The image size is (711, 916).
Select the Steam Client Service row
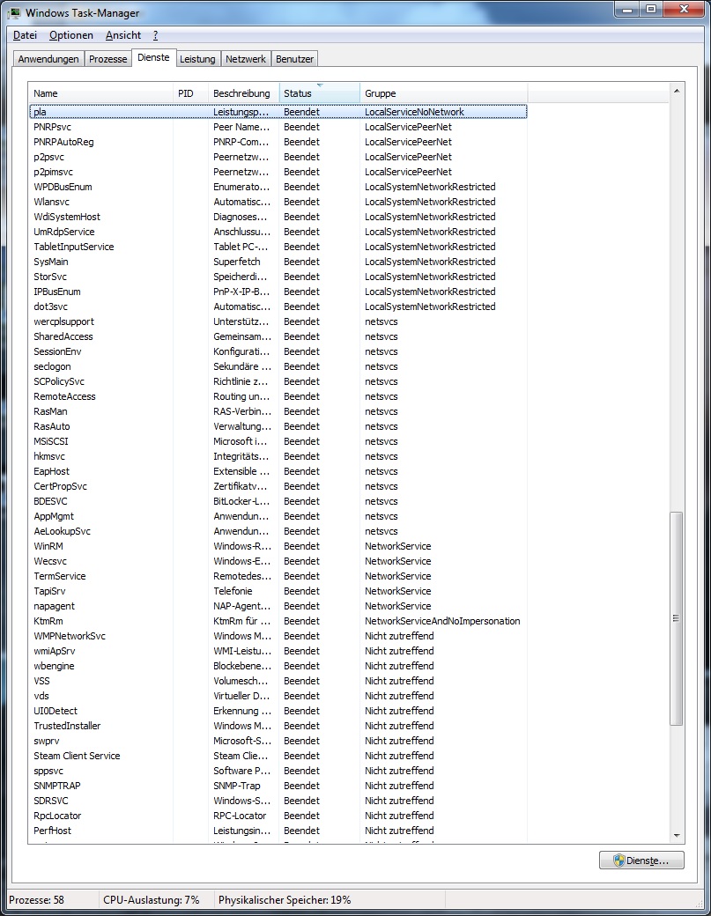pos(278,756)
